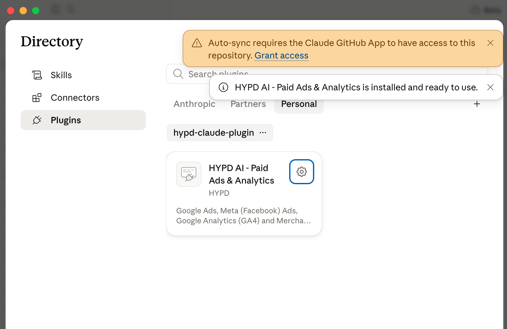Screen dimensions: 507x329
Task: Focus the Search plugins field
Action: 327,74
